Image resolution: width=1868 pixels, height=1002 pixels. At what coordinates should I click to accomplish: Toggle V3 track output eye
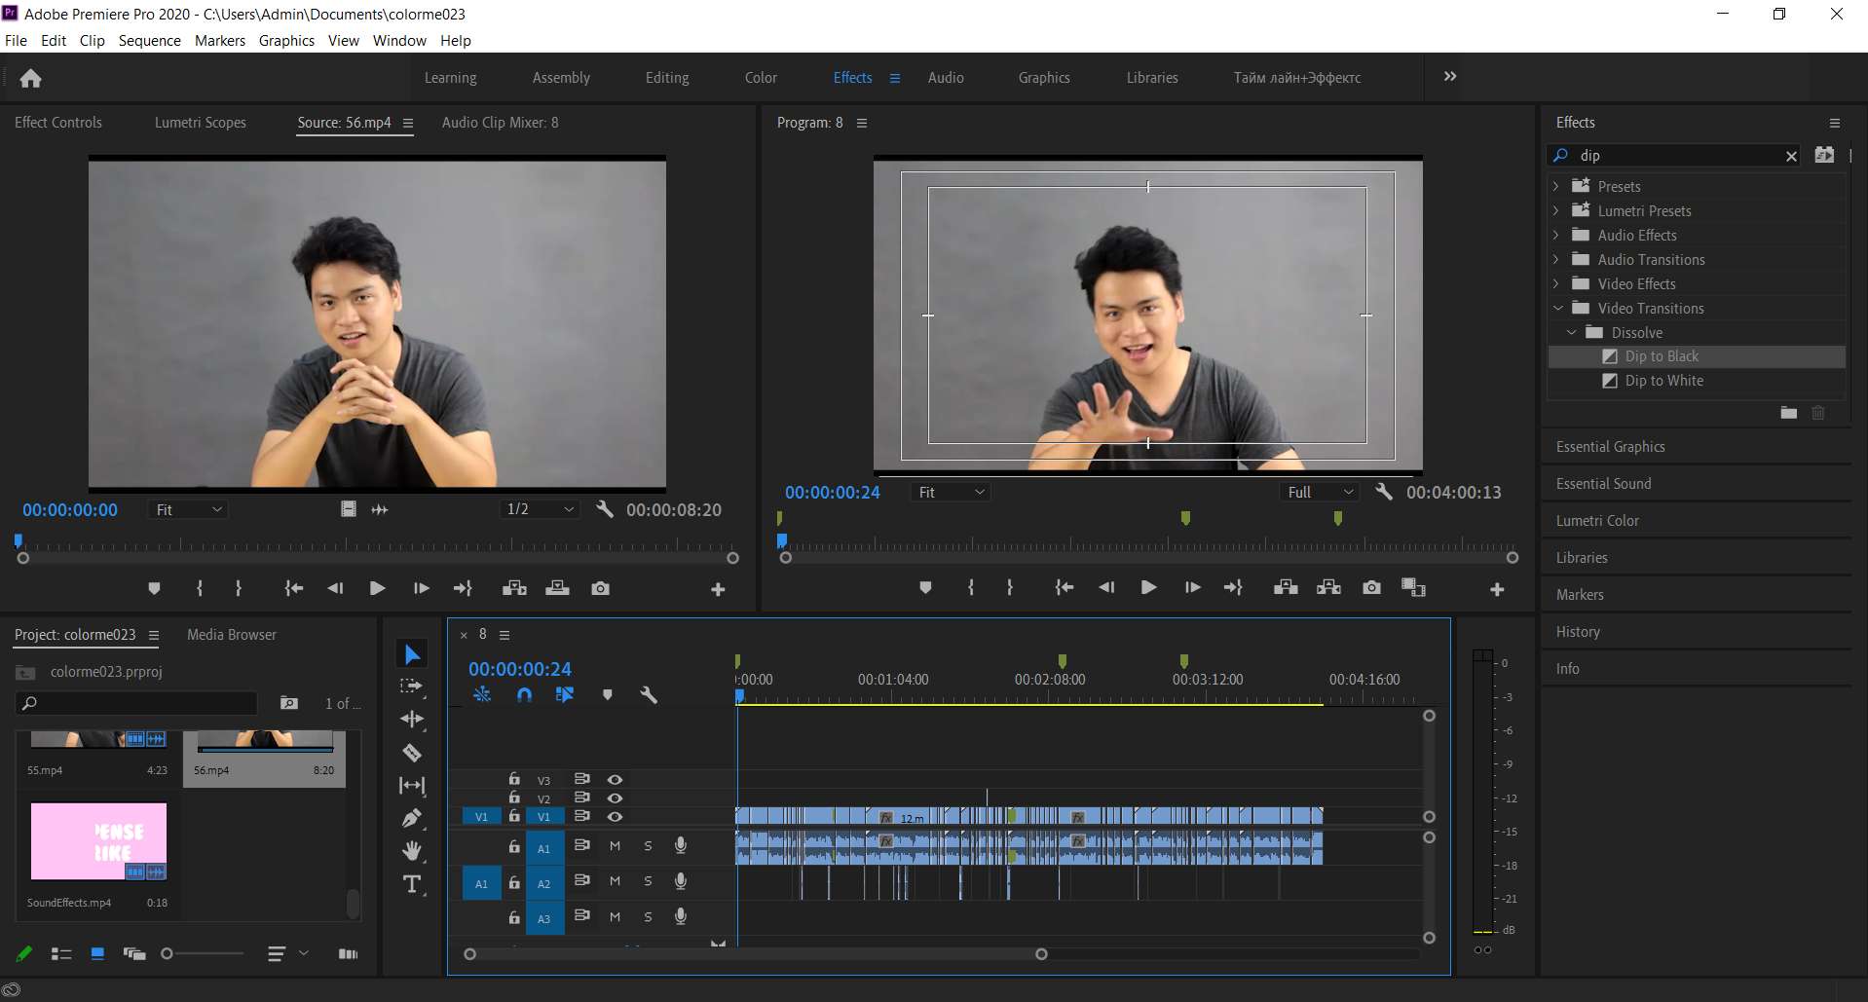[x=615, y=780]
